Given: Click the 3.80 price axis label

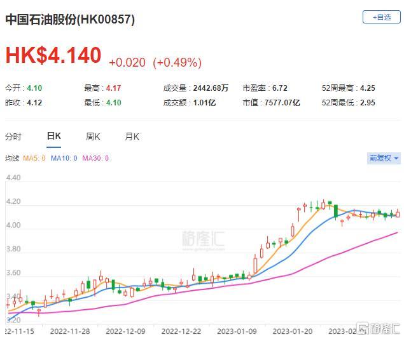Looking at the screenshot, I should coord(13,249).
